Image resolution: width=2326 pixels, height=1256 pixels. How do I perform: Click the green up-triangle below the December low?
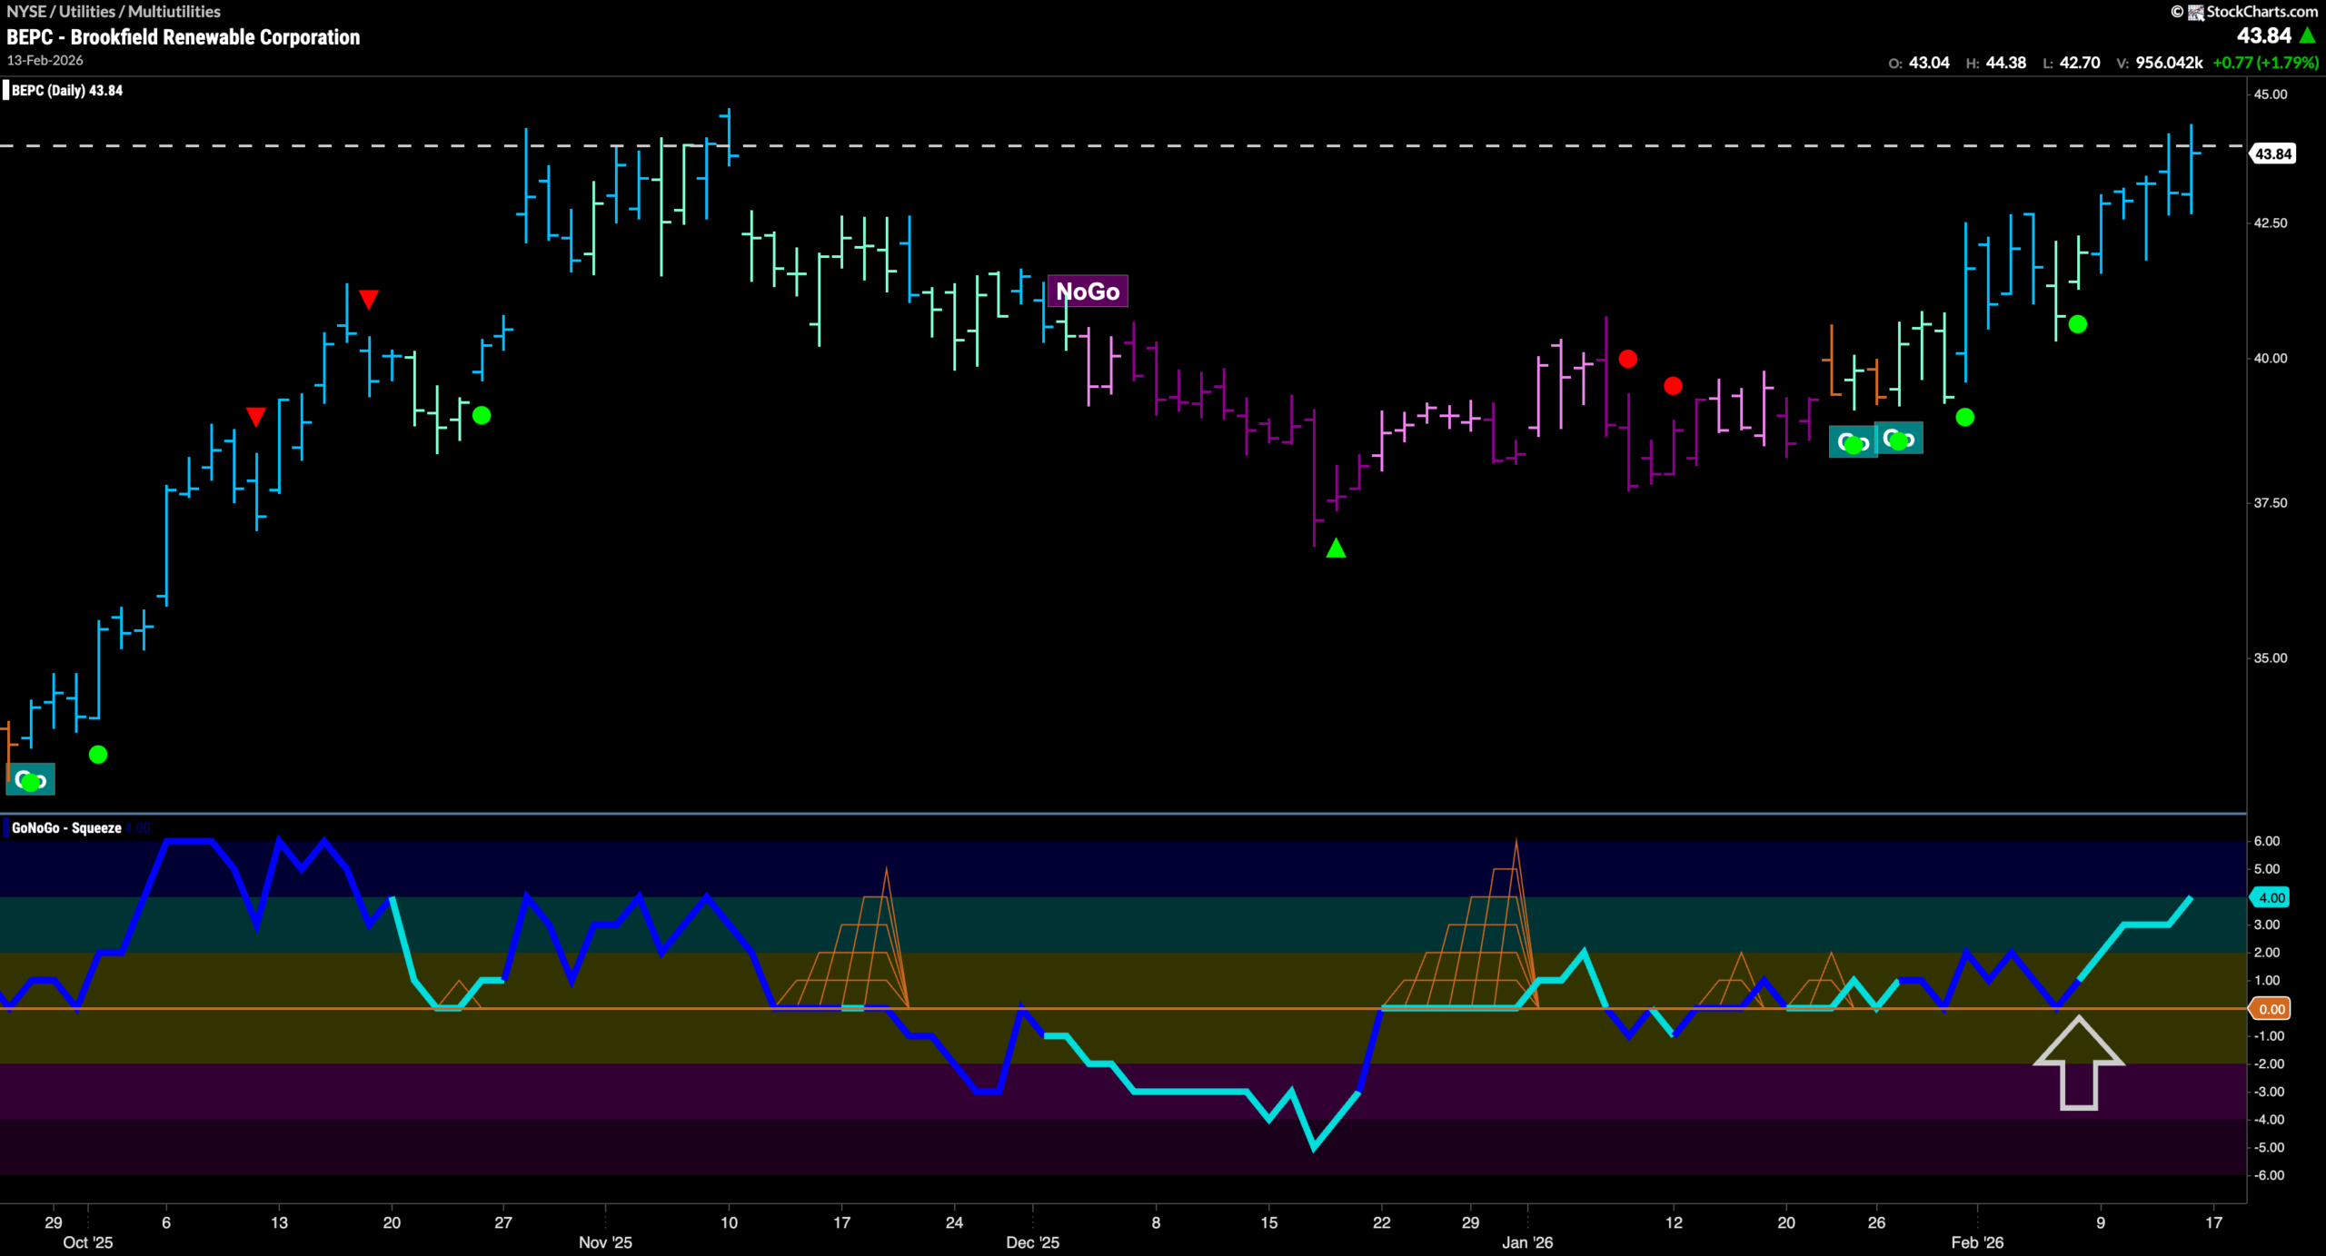pos(1336,548)
